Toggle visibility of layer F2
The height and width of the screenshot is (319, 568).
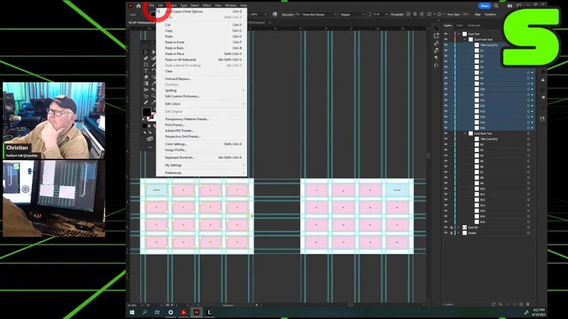pyautogui.click(x=446, y=51)
